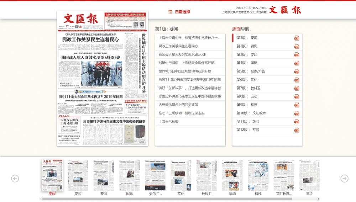Select 第11版：笔会 in page navigation
Screen dimensions: 356x202
point(248,122)
